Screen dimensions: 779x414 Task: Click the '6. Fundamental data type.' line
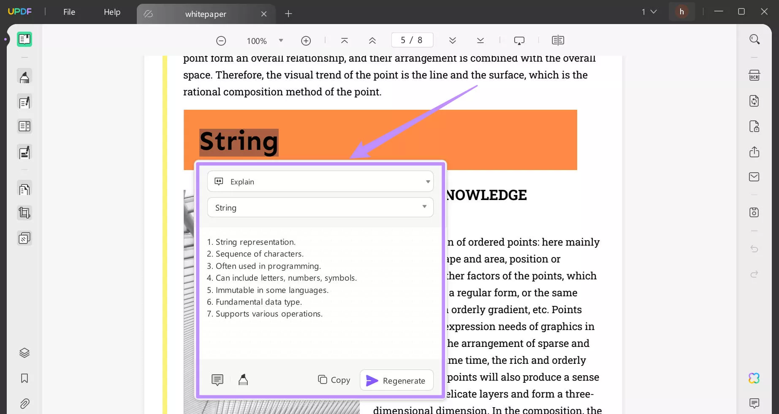254,302
